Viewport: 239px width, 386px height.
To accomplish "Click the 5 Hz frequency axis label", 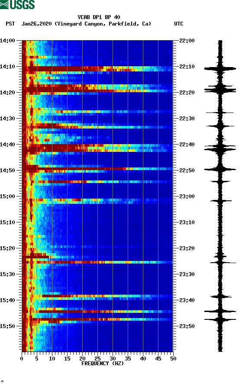I will coord(37,359).
